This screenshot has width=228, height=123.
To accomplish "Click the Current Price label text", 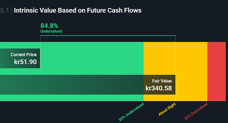I will click(x=23, y=55).
